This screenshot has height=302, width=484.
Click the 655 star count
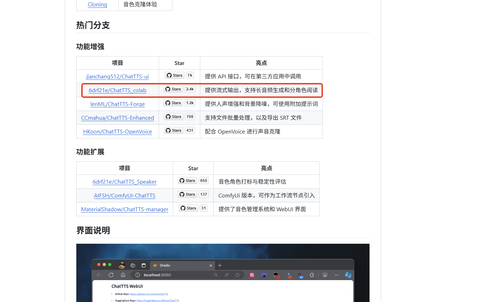pyautogui.click(x=203, y=180)
